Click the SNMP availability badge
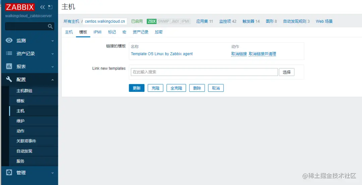Viewport: 362px width, 185px height. click(163, 21)
